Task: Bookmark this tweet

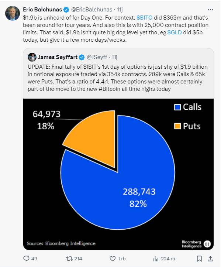Action: (x=199, y=259)
